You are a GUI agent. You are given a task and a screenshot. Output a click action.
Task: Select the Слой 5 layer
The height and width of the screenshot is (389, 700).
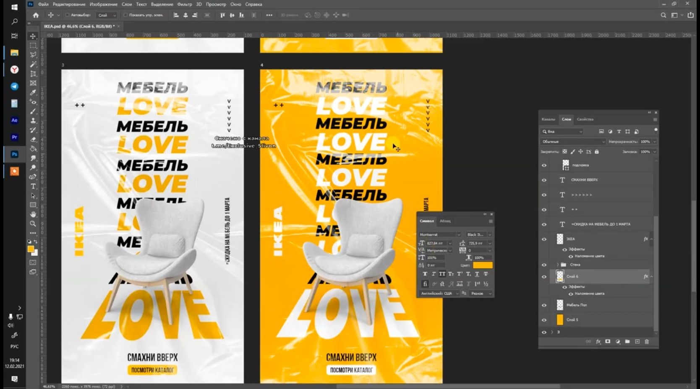[601, 320]
